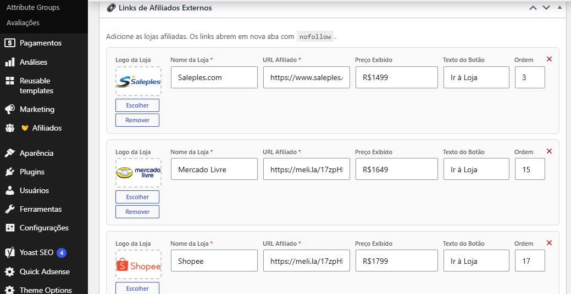This screenshot has width=571, height=294.
Task: Focus the Shopee store name field
Action: (214, 261)
